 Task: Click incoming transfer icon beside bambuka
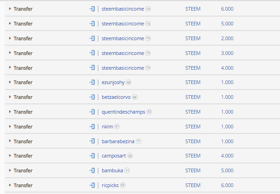[x=92, y=170]
